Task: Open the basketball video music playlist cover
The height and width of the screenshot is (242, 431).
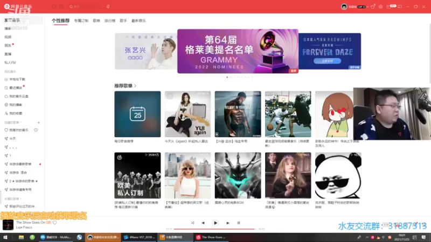Action: pos(288,114)
